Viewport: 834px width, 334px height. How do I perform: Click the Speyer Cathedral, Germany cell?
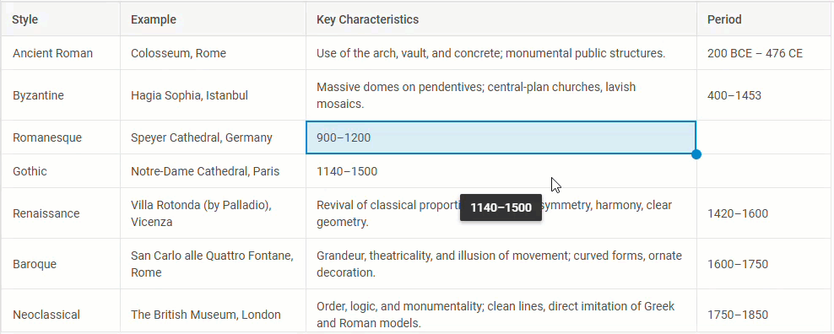click(214, 137)
